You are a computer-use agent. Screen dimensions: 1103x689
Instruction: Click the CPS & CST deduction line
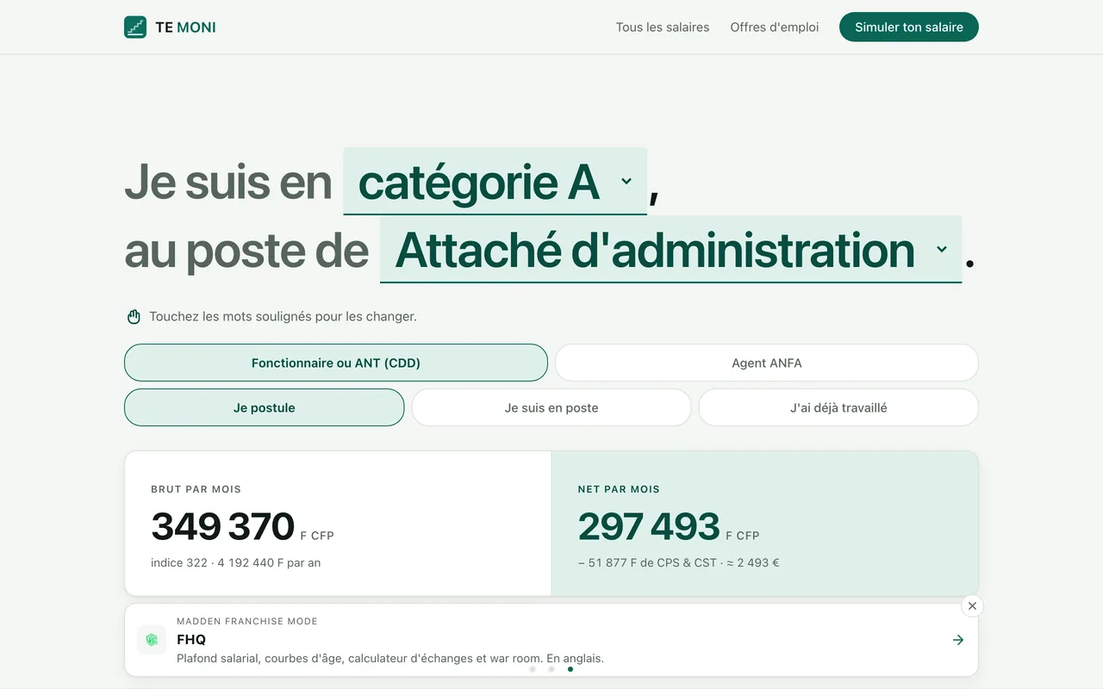point(678,562)
